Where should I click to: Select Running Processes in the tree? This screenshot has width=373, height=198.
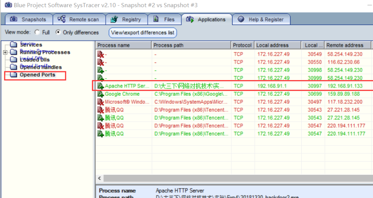coord(45,52)
